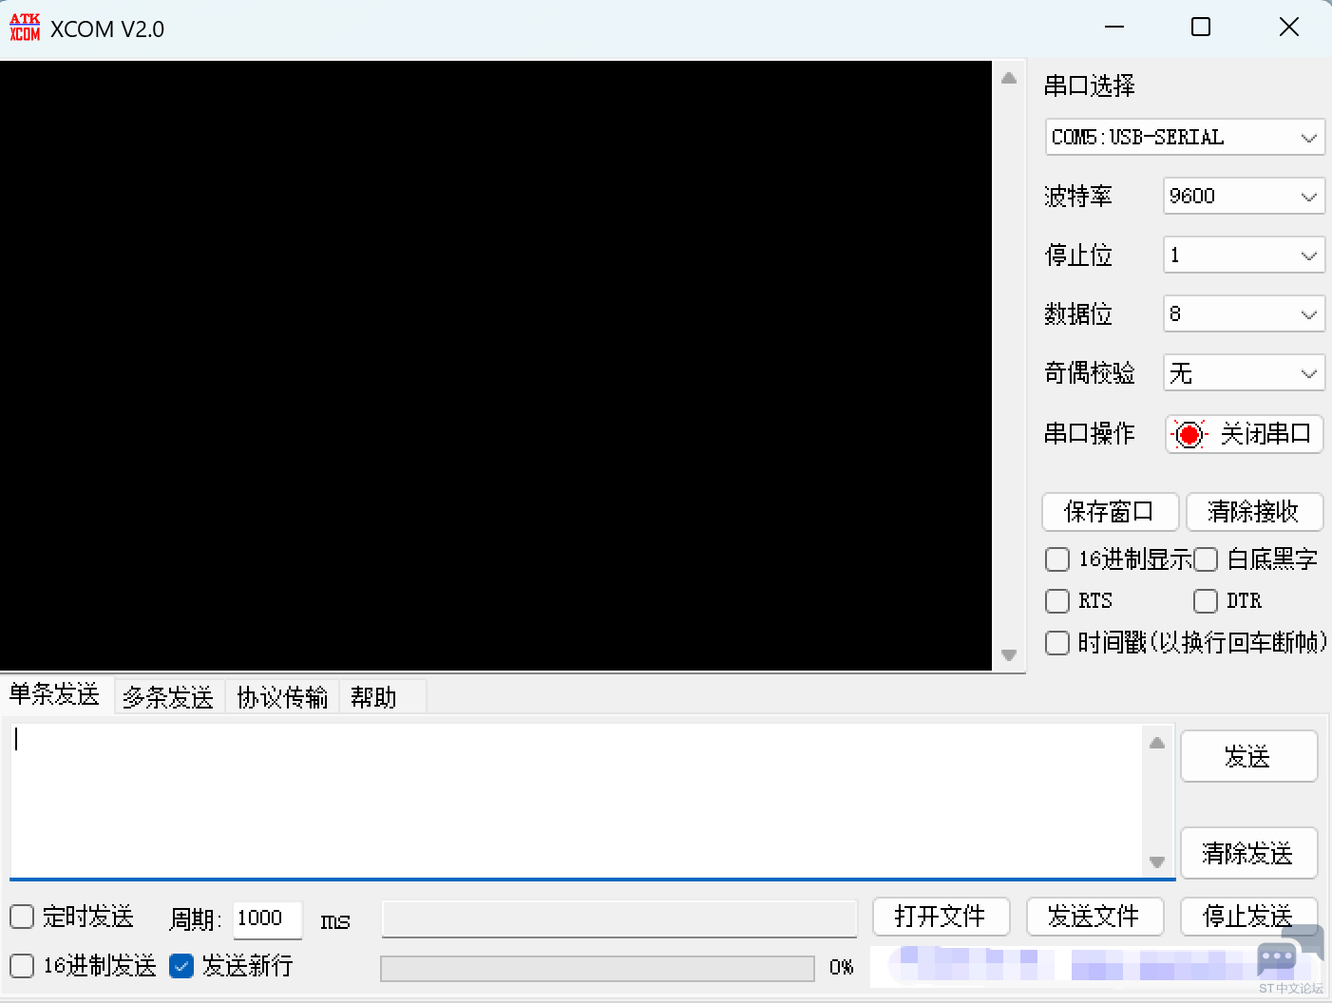Click the ATK XCOM logo in title bar
The image size is (1332, 1003).
[x=25, y=28]
